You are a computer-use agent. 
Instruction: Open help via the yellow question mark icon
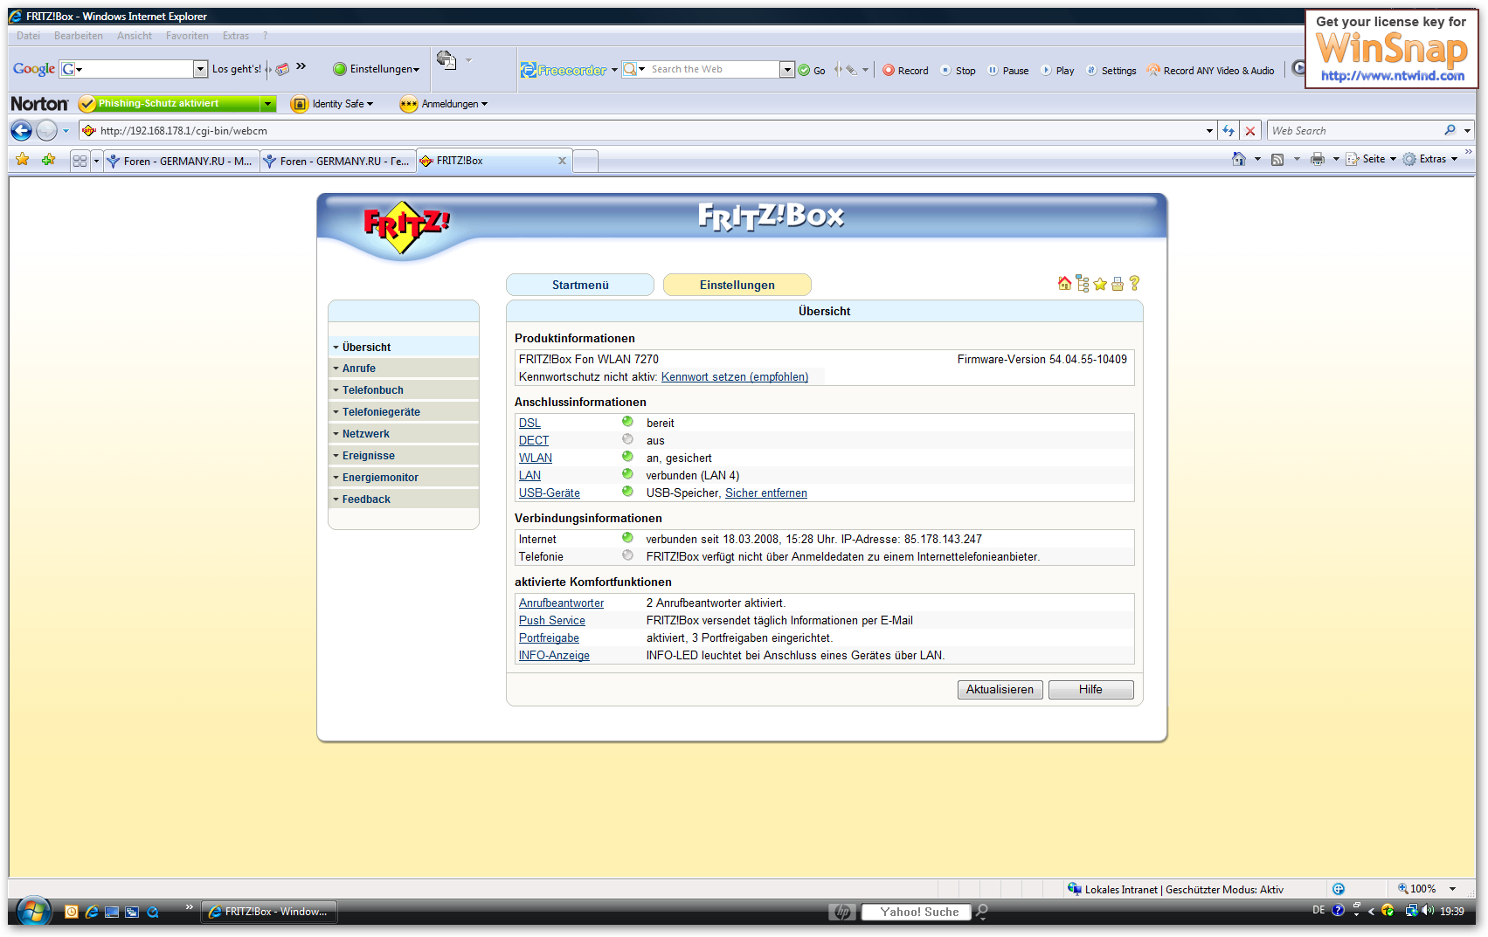point(1134,283)
